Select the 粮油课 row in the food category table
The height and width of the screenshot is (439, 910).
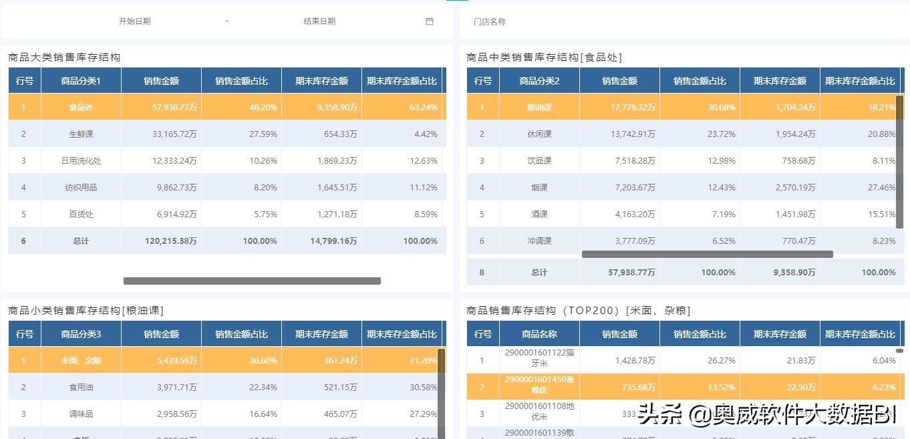pos(539,107)
